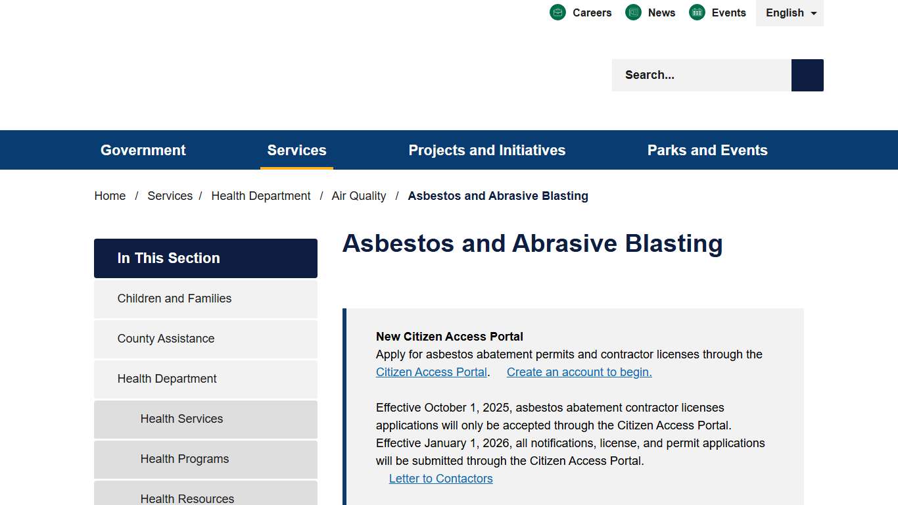Open County Assistance section
Viewport: 898px width, 505px height.
[166, 339]
